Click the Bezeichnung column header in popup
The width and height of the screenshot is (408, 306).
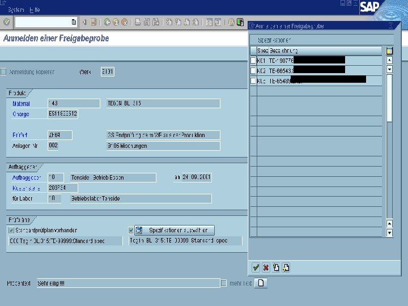325,50
